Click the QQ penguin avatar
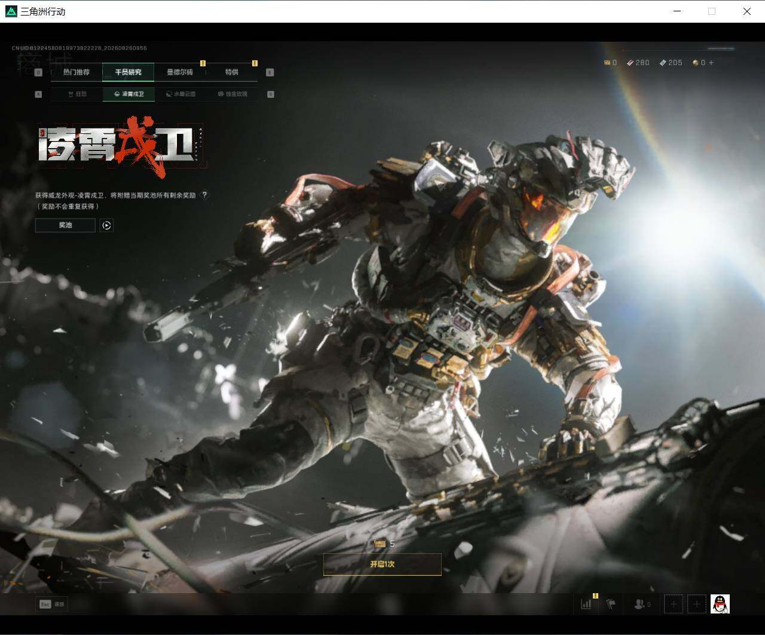This screenshot has width=765, height=635. (x=720, y=604)
